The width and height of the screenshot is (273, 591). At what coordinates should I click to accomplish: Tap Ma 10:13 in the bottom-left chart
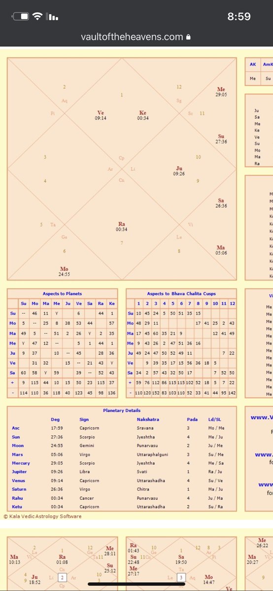click(14, 559)
